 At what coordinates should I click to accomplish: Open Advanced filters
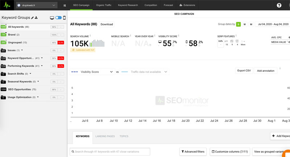point(193,152)
